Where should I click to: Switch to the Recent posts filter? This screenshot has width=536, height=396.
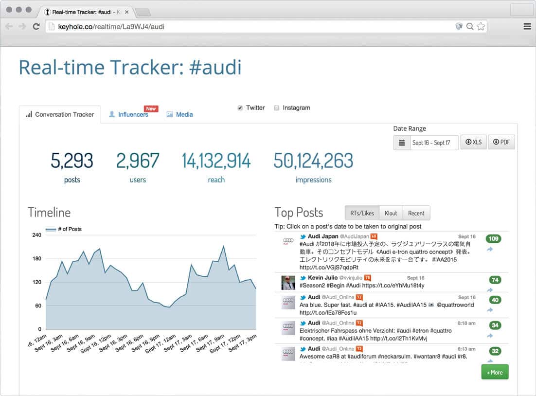point(416,213)
